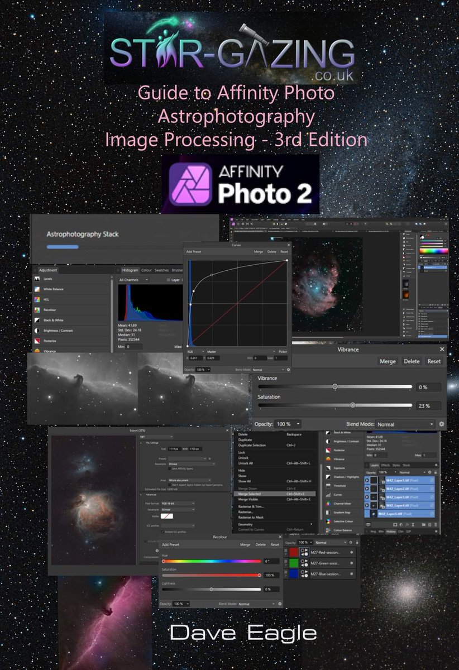Open the Vibrance Blend Mode Normal dropdown
This screenshot has width=459, height=670.
coord(405,424)
